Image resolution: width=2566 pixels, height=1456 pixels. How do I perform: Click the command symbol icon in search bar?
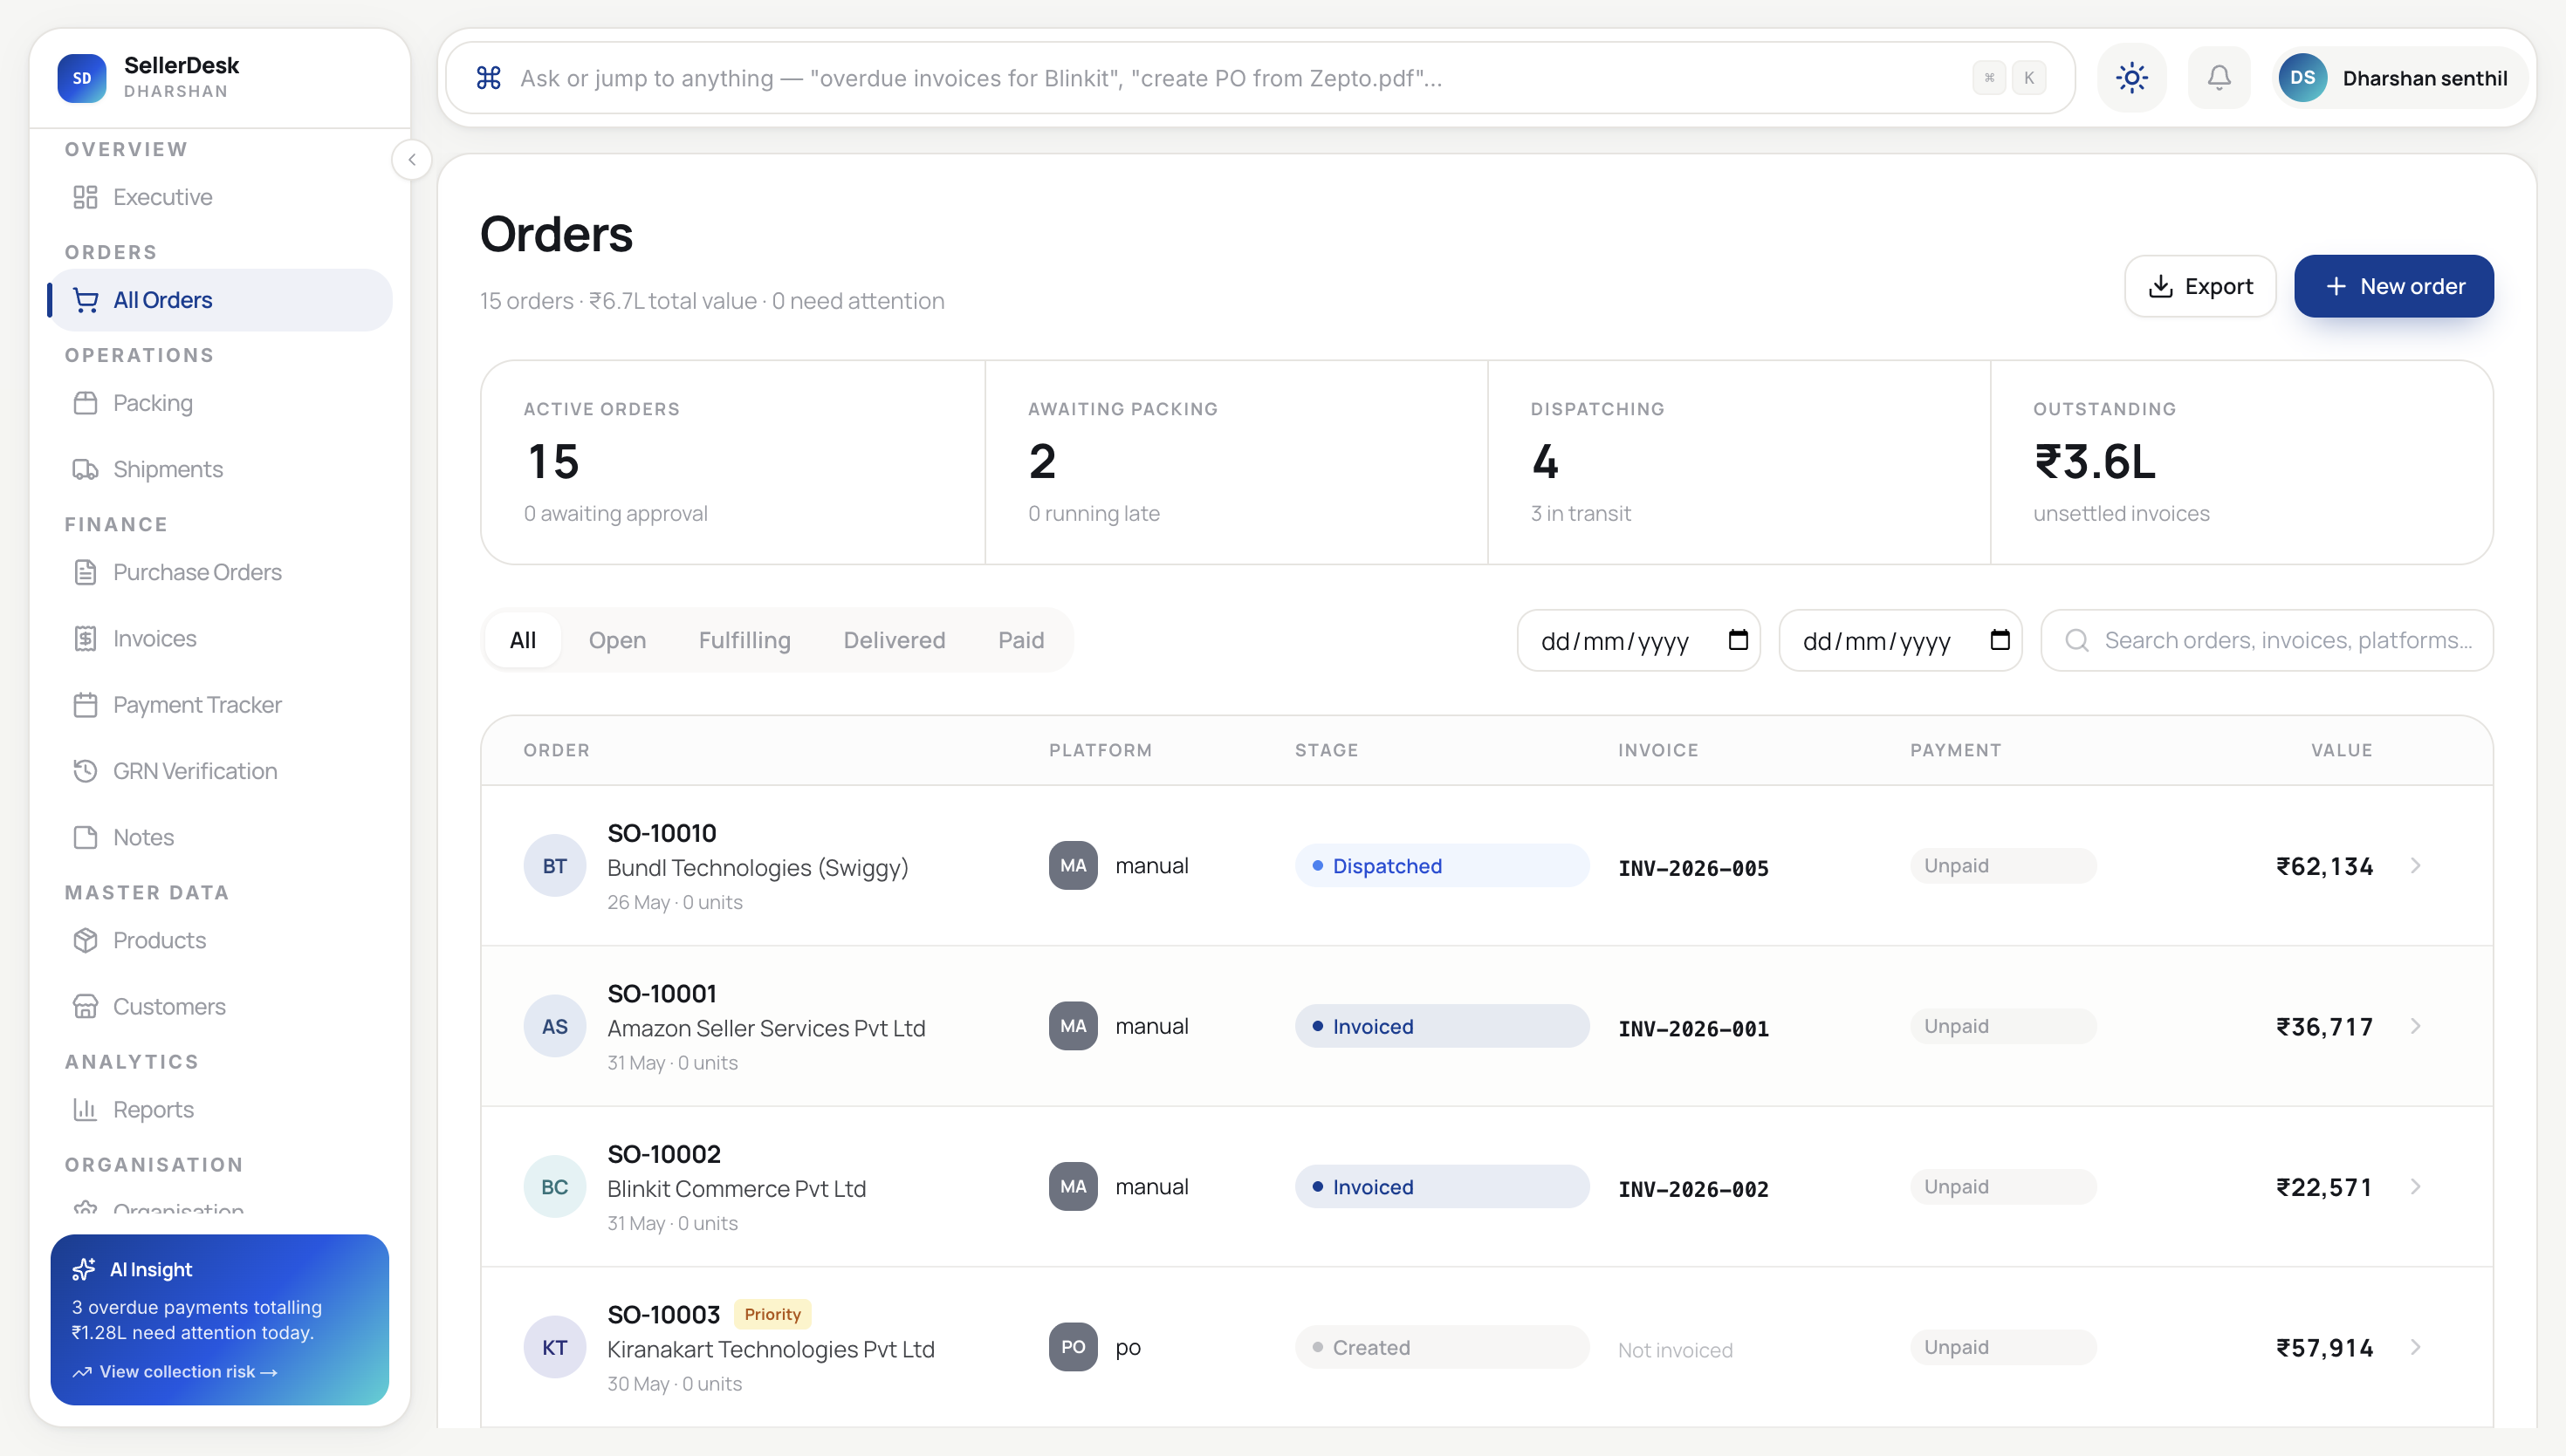(x=488, y=78)
